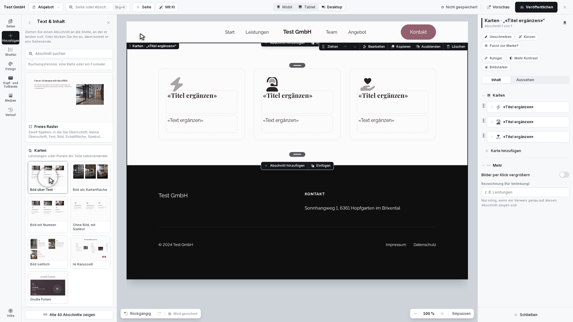Zoom out with the minus icon
573x322 pixels.
coord(415,314)
